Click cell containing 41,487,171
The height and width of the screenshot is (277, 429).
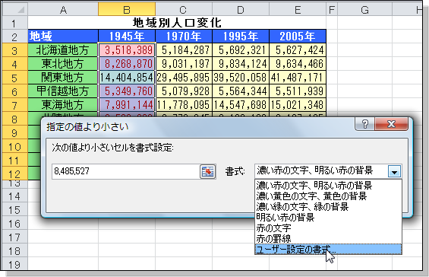point(298,78)
